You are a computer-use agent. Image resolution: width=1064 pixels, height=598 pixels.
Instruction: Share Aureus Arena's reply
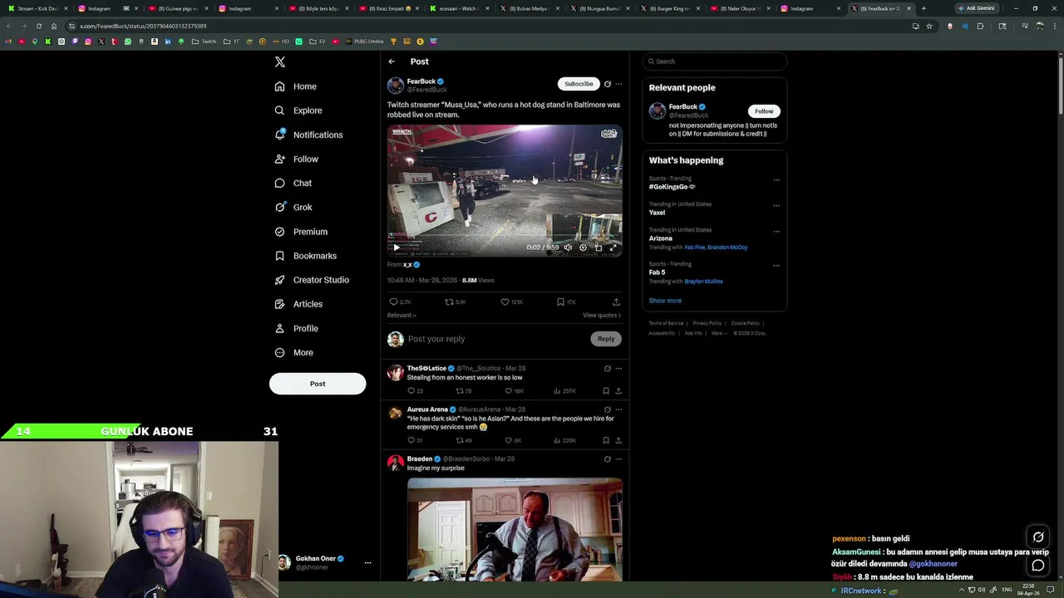point(618,441)
